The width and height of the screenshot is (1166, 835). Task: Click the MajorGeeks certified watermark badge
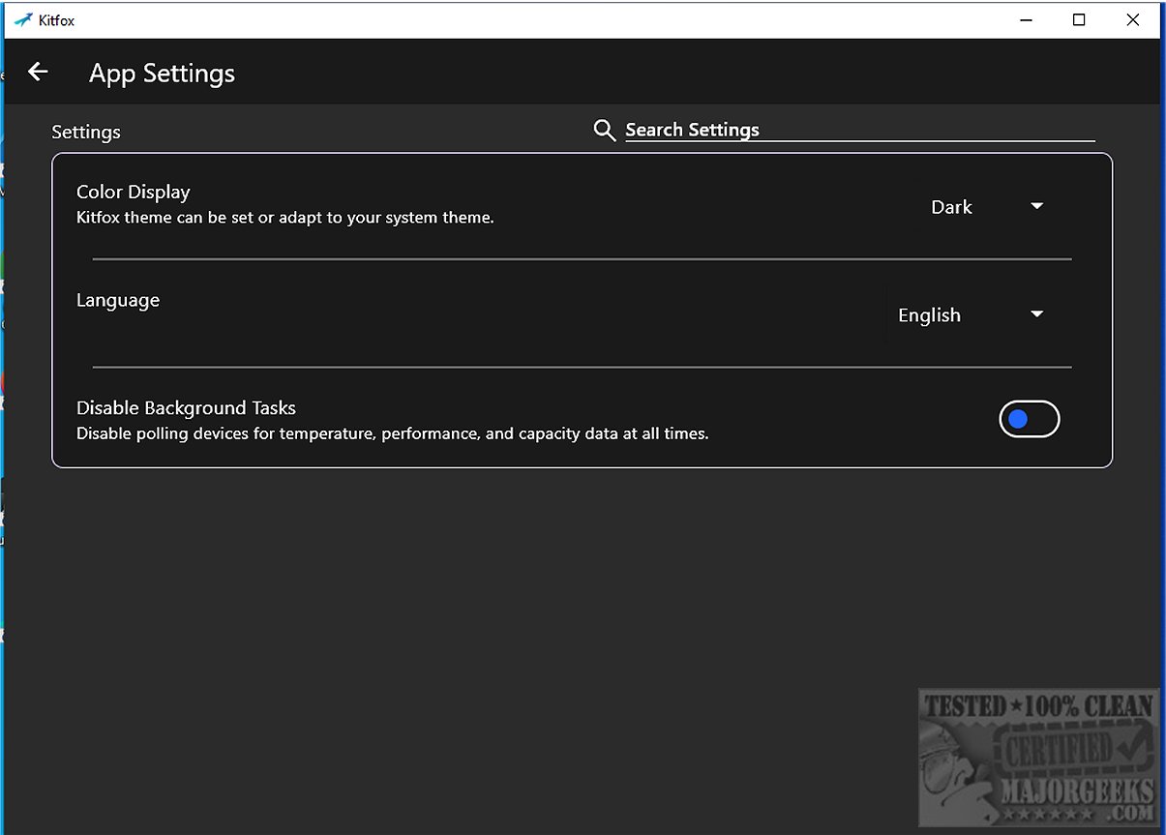pos(1037,760)
